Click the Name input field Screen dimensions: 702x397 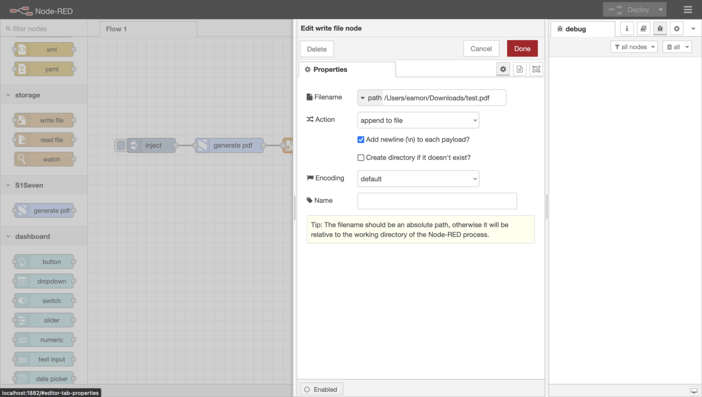click(437, 201)
